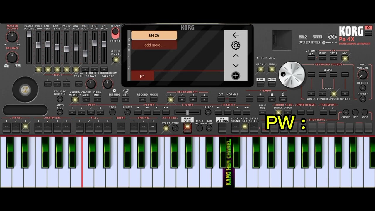Viewport: 375px width, 211px height.
Task: Click the Pad I Drum slider handle
Action: [38, 45]
